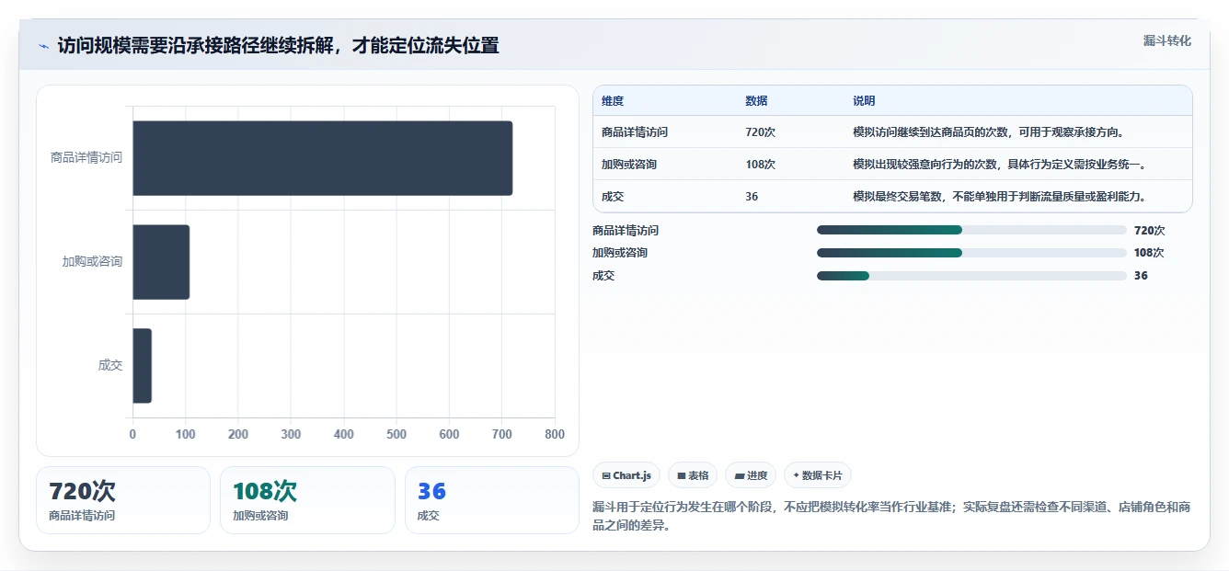Viewport: 1229px width, 571px height.
Task: Click the page title starting 访问规模需要沿承接路径
Action: pos(278,46)
